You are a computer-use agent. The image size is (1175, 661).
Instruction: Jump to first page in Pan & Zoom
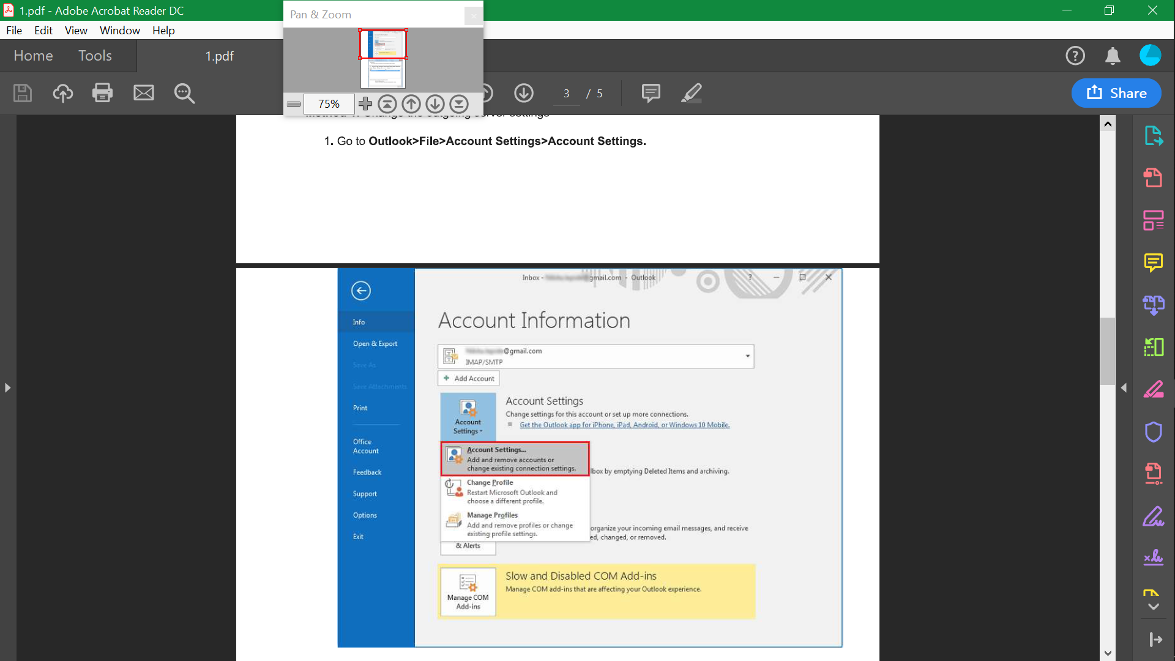pos(387,104)
